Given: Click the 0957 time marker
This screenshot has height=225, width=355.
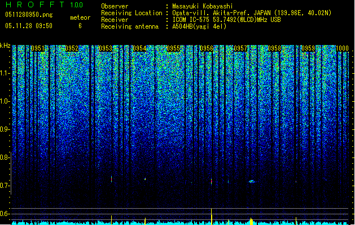Looking at the screenshot, I should coord(240,48).
